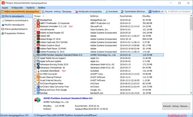193x117 pixels.
Task: Click the program list vertical scrollbar thumb
Action: point(191,24)
